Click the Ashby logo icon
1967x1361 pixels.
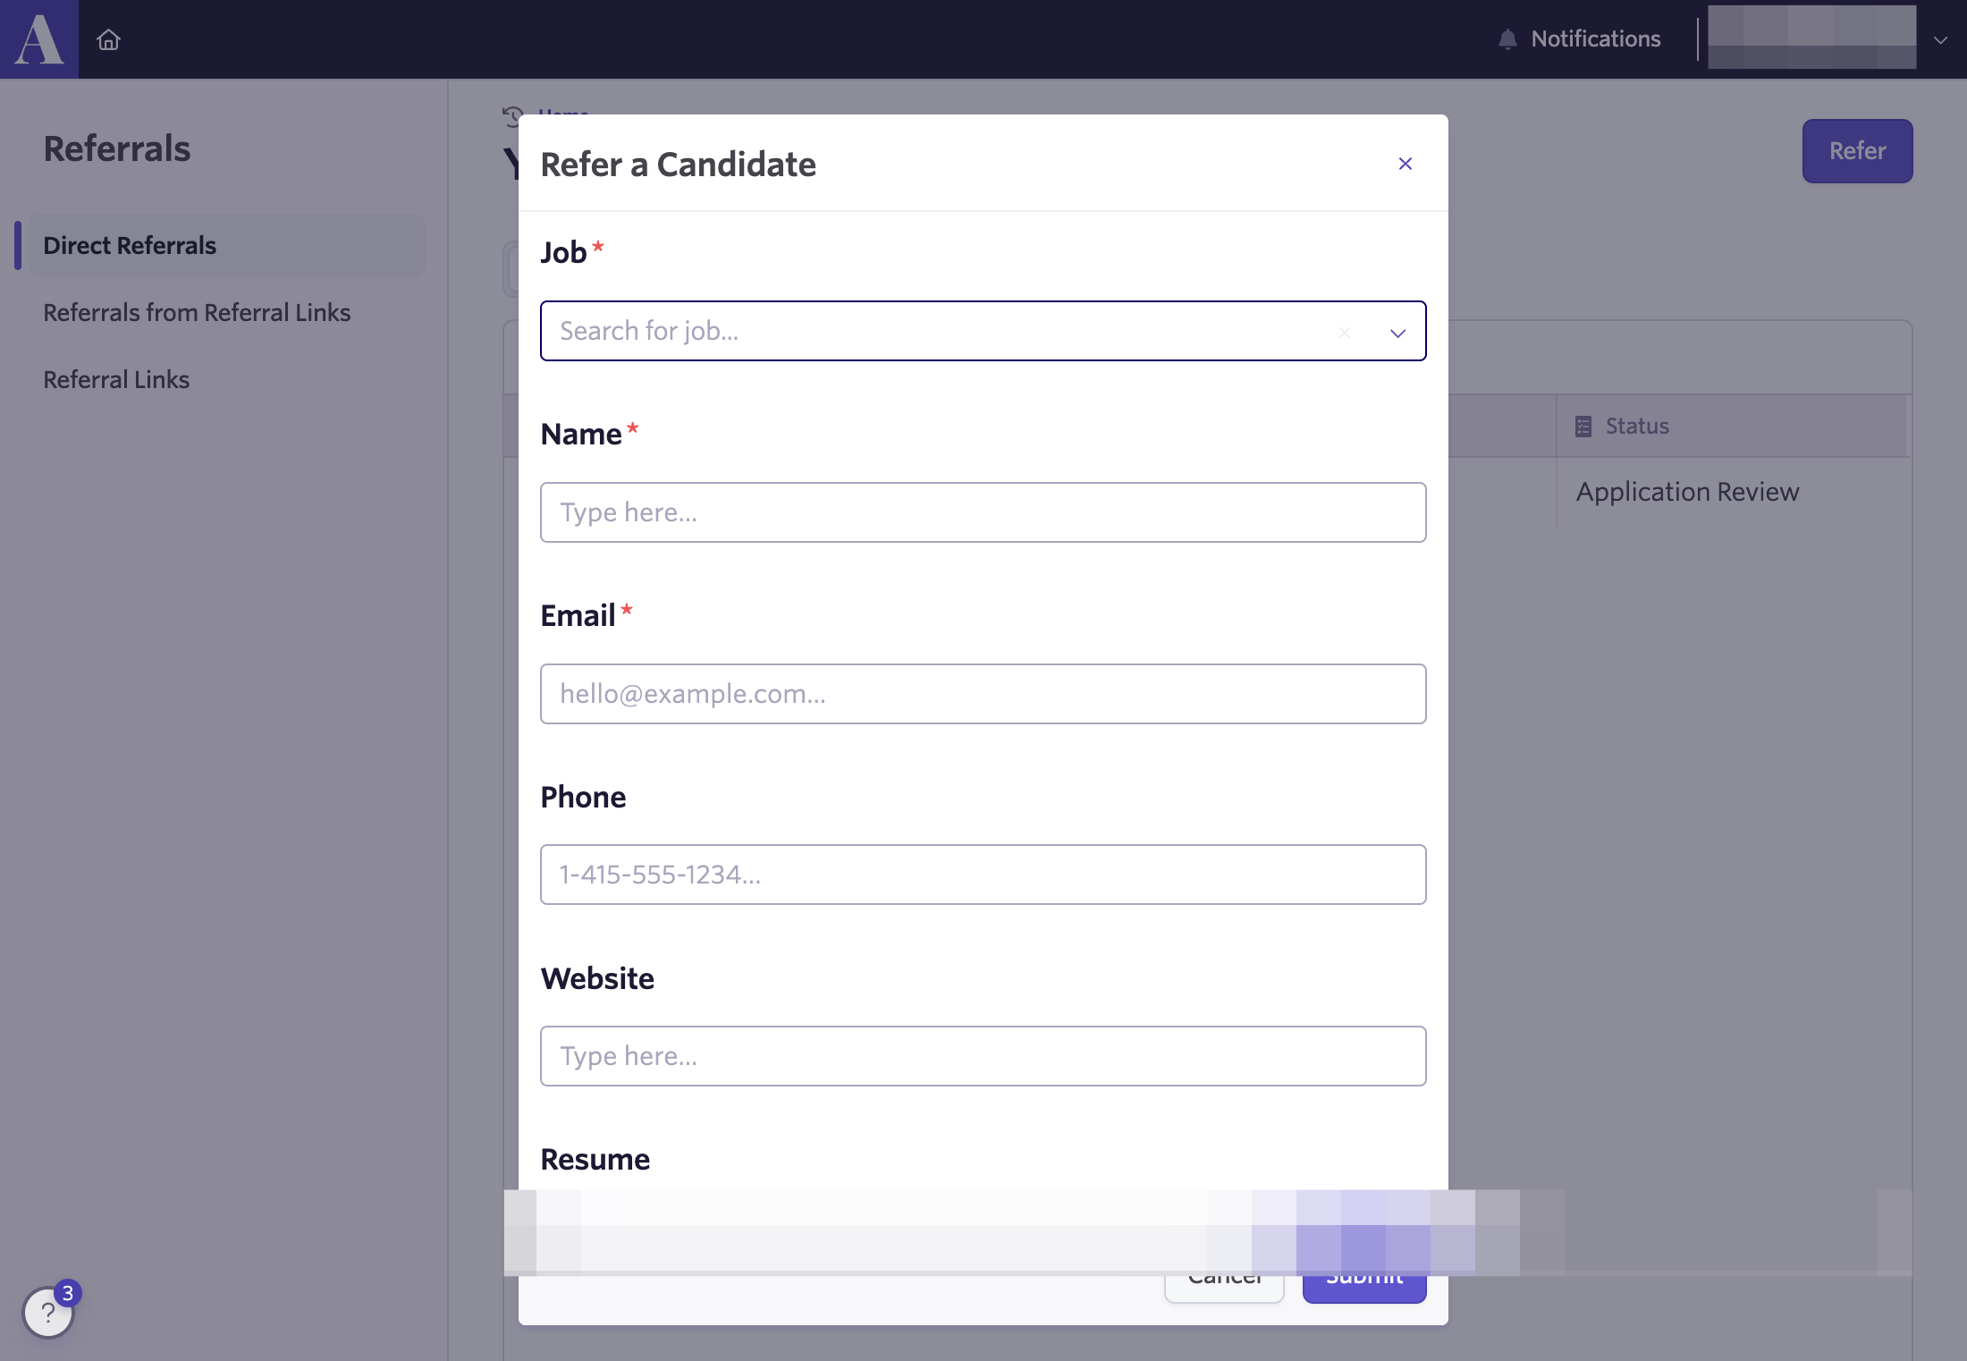[x=39, y=39]
